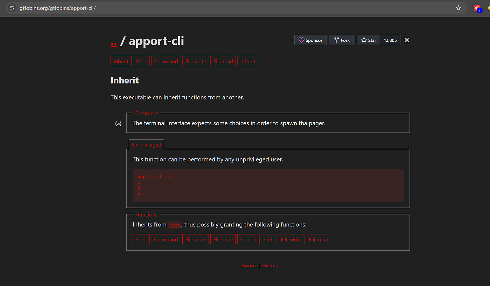Click solid File read tag in Functions
Screen dimensions: 490x286
click(x=223, y=239)
